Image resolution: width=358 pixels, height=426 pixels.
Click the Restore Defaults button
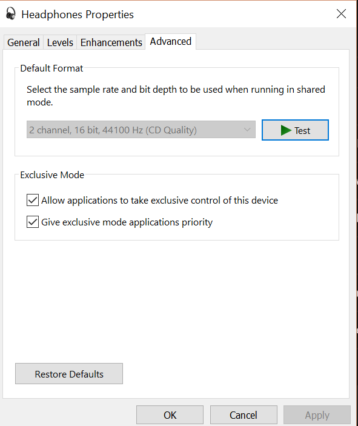pos(69,374)
